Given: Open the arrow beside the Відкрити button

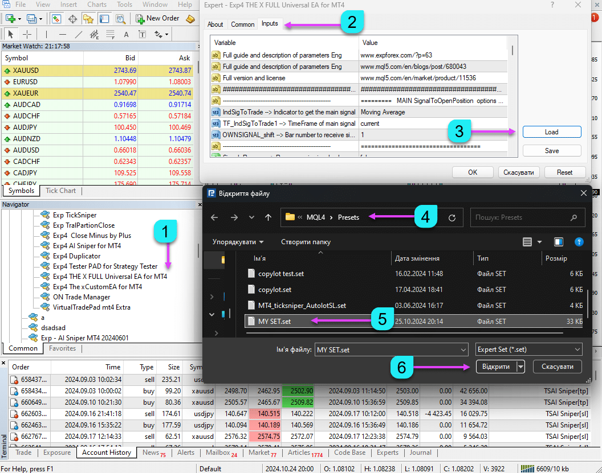Looking at the screenshot, I should pyautogui.click(x=520, y=367).
